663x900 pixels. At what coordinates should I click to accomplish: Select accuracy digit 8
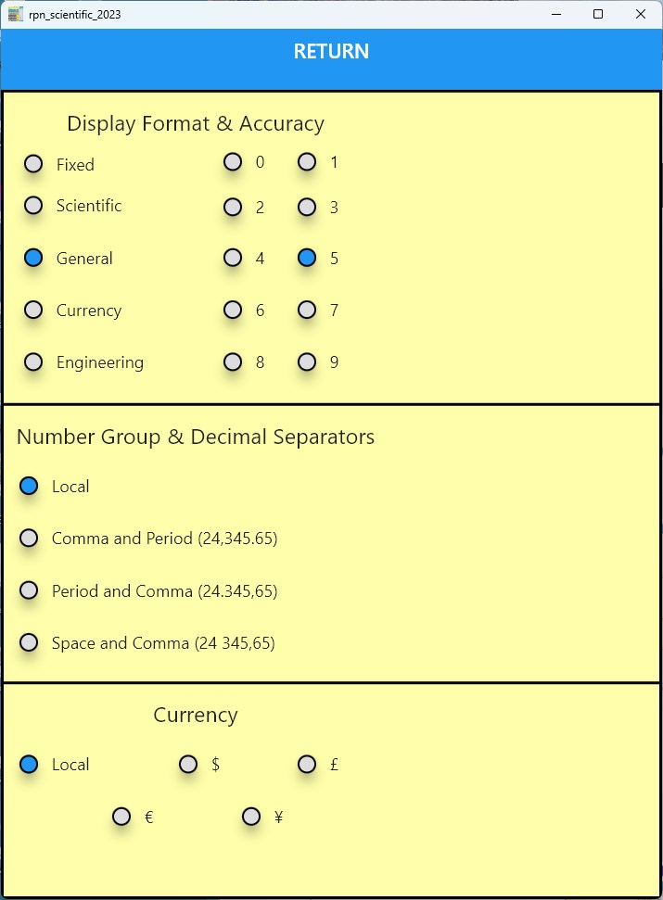click(233, 362)
